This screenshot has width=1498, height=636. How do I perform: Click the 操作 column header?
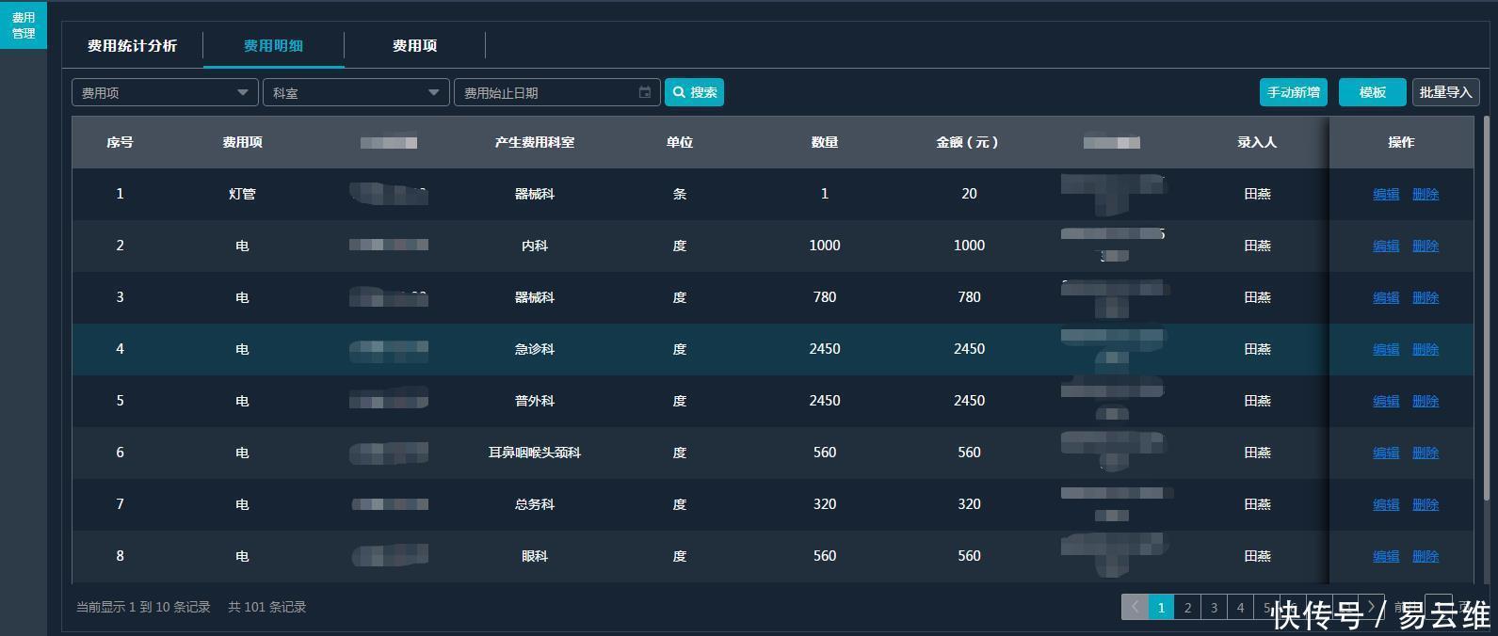pos(1401,142)
